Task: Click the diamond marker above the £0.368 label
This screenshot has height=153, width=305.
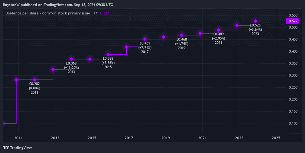Action: click(x=72, y=59)
